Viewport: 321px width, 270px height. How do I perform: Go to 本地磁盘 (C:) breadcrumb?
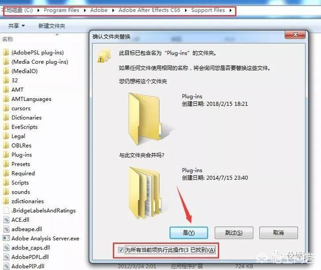[17, 10]
